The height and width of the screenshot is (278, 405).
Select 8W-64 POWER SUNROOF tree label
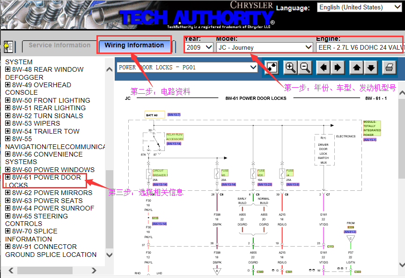(53, 208)
